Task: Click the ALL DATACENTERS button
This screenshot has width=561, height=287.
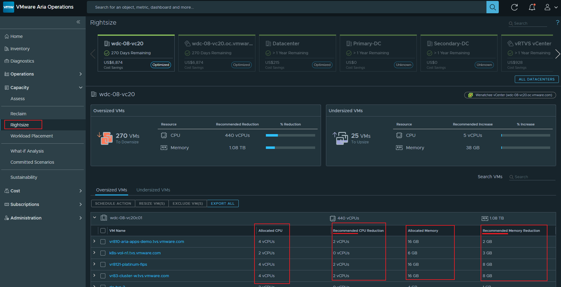Action: (x=537, y=79)
